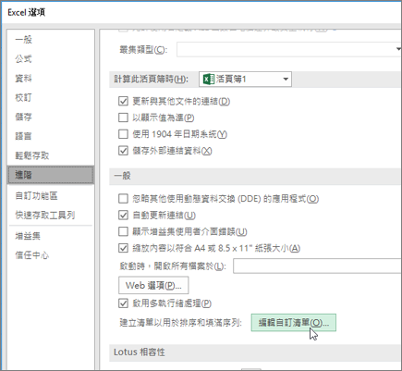Open the 語言 settings category

tap(24, 136)
